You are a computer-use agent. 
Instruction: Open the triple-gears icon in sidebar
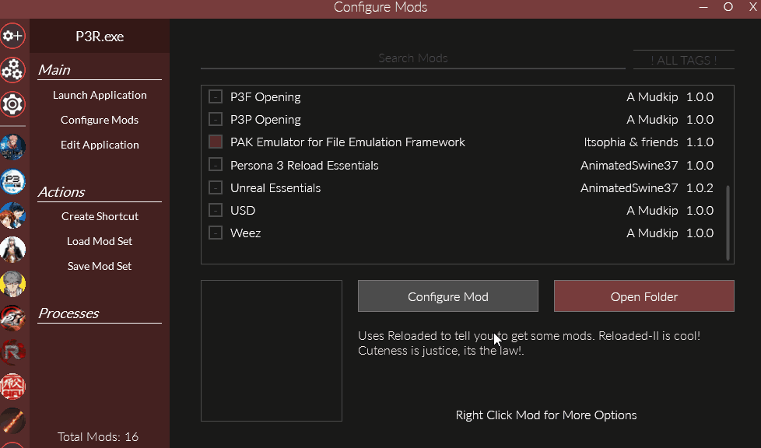click(13, 70)
